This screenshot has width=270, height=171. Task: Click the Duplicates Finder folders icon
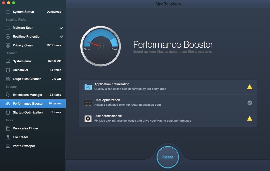pos(8,128)
